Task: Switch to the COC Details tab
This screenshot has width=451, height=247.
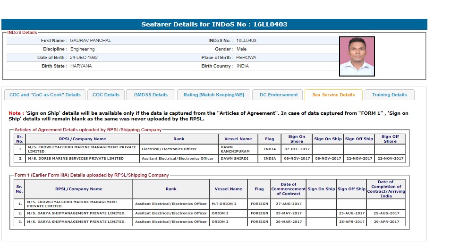Action: tap(106, 95)
